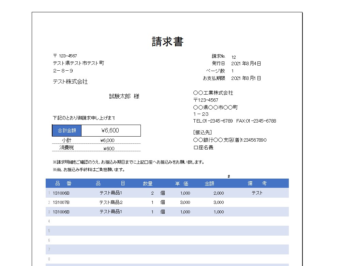Image resolution: width=341 pixels, height=266 pixels.
Task: Click the row 1 amount 2,000
Action: tap(219, 193)
